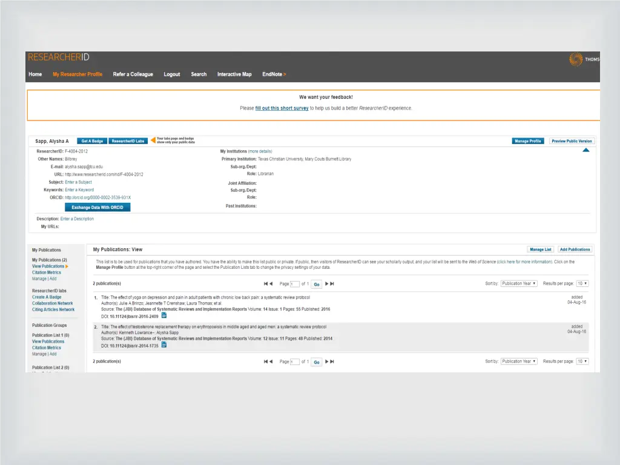Open View Publications under My Publications (2)

click(x=48, y=266)
